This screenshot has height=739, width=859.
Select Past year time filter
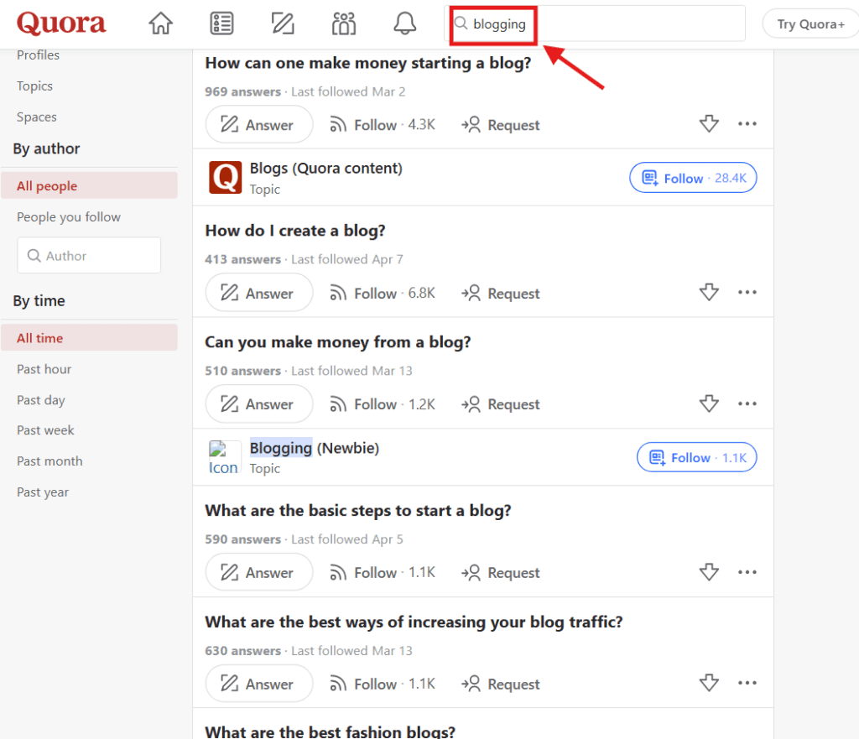[x=43, y=492]
